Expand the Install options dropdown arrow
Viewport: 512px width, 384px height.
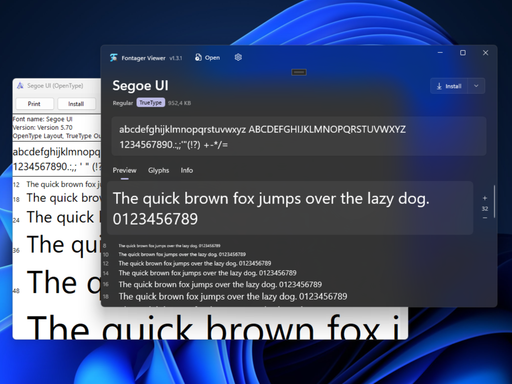[476, 86]
